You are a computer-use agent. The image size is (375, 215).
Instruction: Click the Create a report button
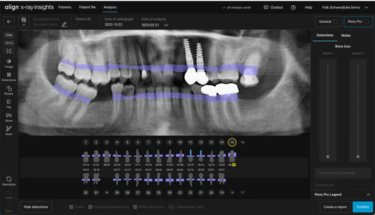click(335, 207)
